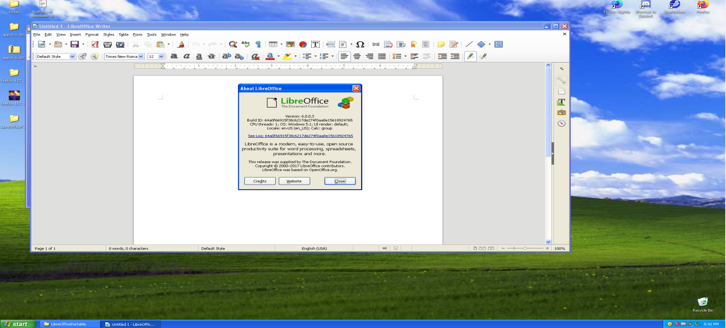This screenshot has height=328, width=726.
Task: Insert a Page Break icon
Action: (x=330, y=44)
